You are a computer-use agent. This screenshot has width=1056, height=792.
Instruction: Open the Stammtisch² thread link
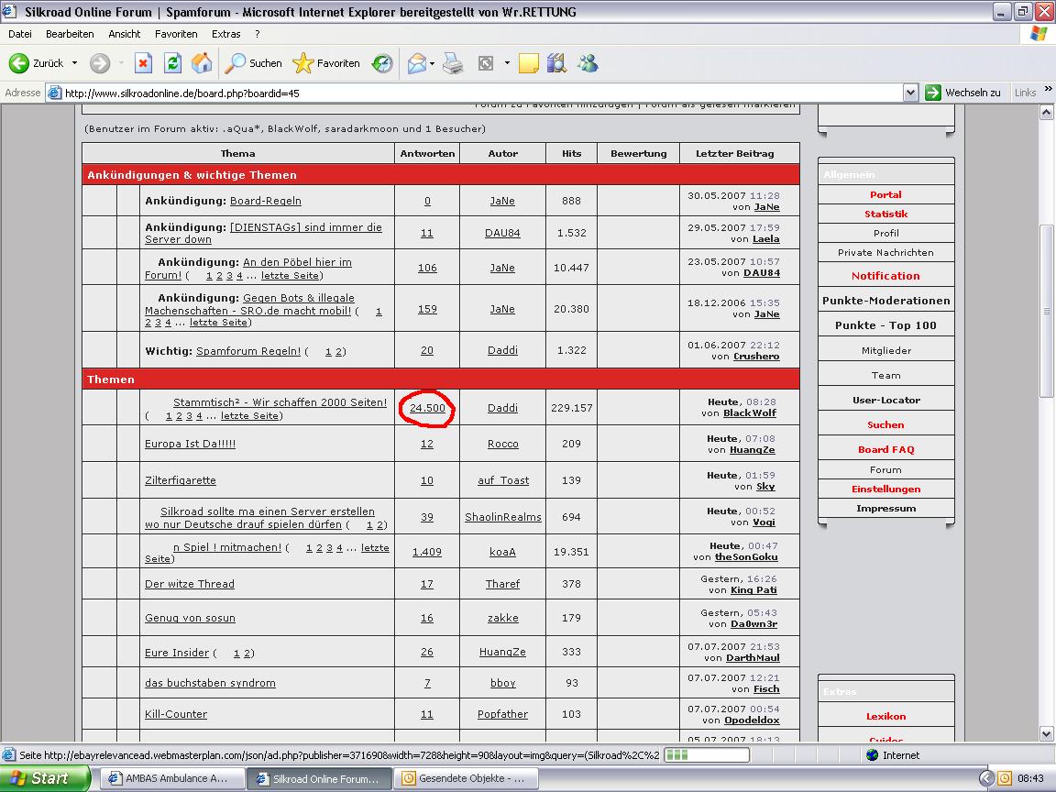tap(280, 402)
